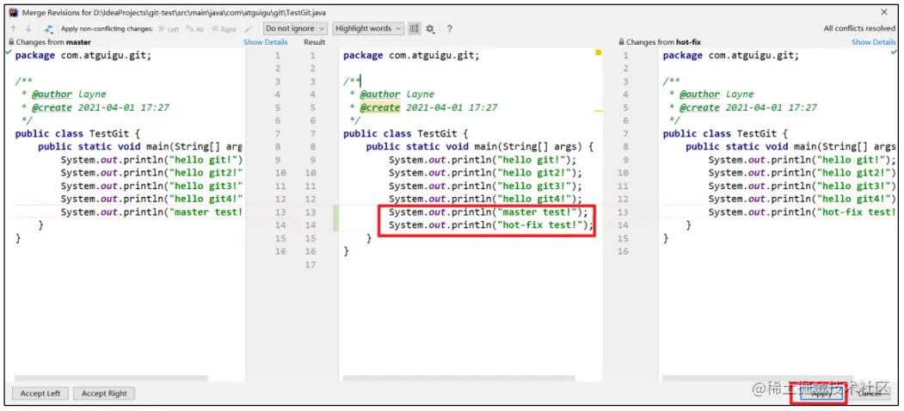Screen dimensions: 904x411
Task: Open help with the question mark icon
Action: [x=450, y=29]
